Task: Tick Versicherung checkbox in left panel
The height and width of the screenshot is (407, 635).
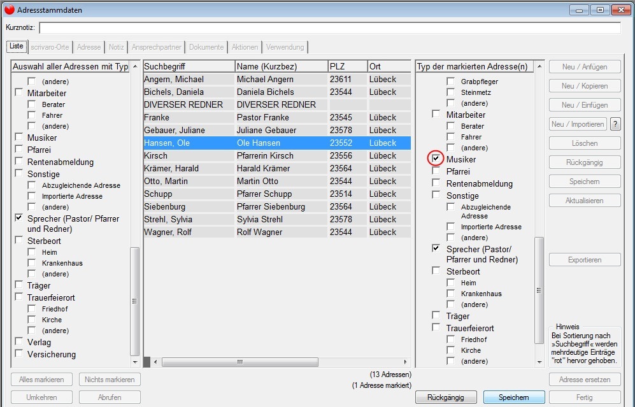Action: [18, 353]
